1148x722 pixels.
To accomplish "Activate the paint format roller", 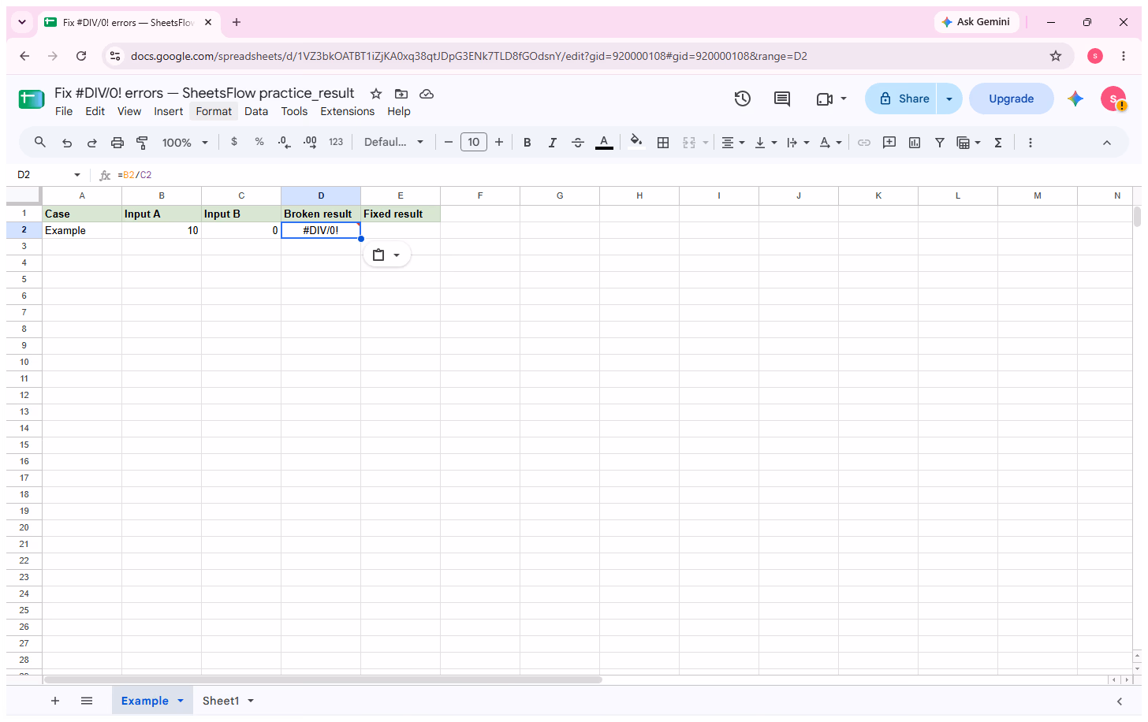I will (x=143, y=143).
